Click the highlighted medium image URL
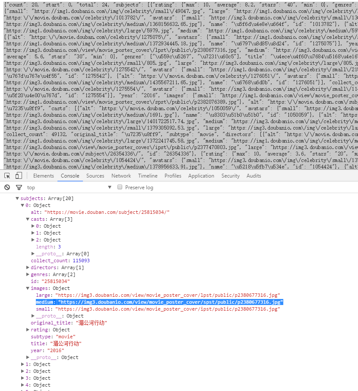 (170, 302)
